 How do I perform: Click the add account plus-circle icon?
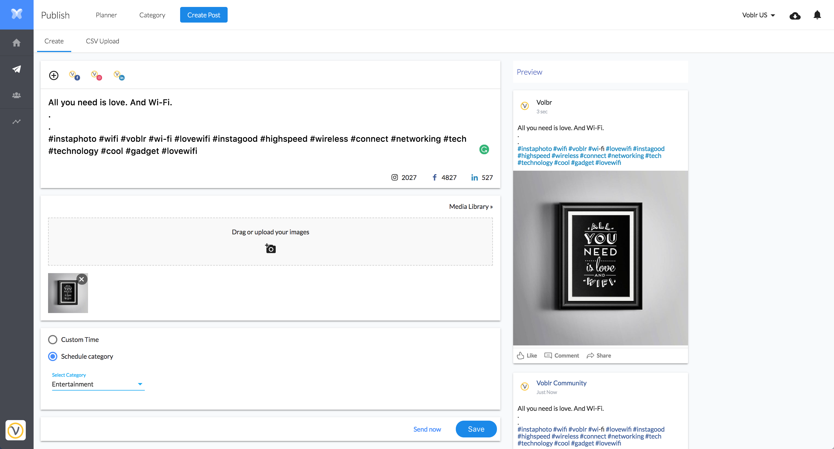tap(53, 76)
